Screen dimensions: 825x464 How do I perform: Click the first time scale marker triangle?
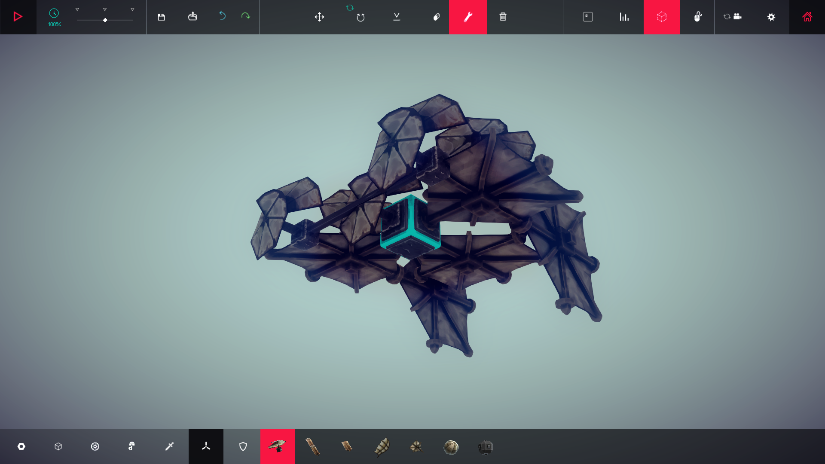click(77, 9)
